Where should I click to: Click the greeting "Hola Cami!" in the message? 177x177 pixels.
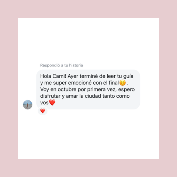click(53, 76)
